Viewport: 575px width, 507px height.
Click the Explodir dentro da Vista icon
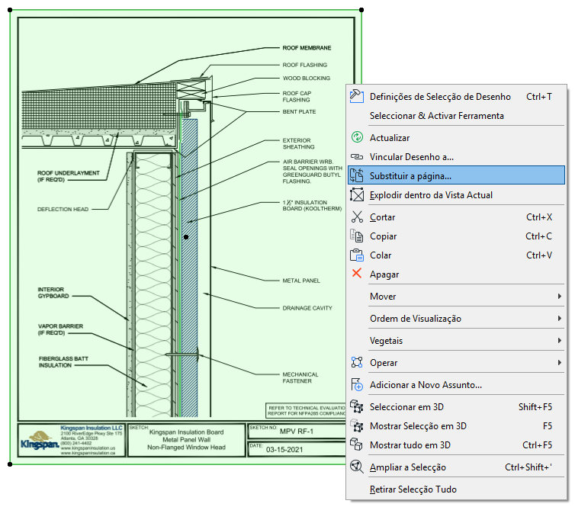point(357,195)
